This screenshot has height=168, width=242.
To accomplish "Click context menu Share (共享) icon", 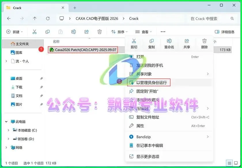I will click(187, 41).
